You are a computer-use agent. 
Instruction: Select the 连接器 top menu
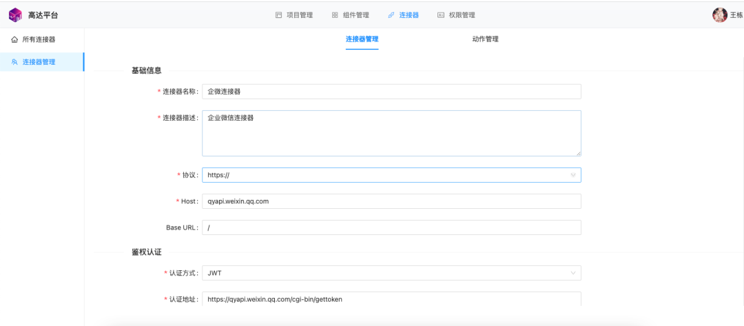[x=403, y=15]
